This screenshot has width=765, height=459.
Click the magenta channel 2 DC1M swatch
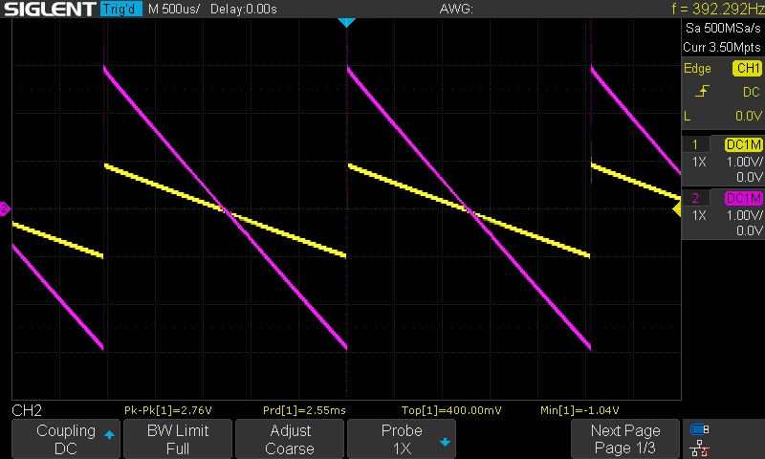pyautogui.click(x=743, y=198)
